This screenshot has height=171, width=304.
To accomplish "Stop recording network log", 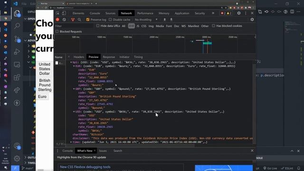I will [x=57, y=19].
